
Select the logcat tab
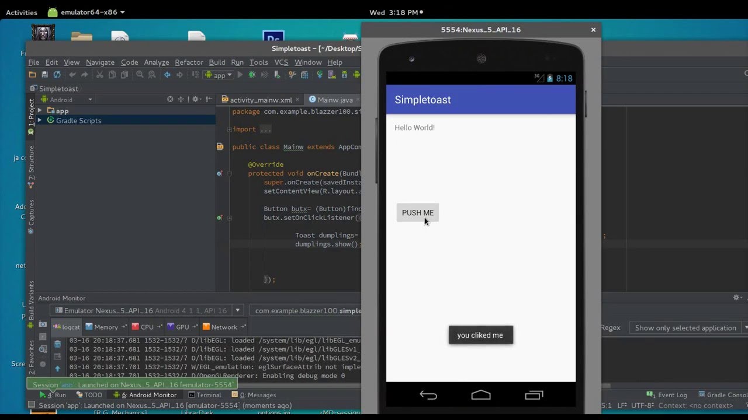pos(67,327)
